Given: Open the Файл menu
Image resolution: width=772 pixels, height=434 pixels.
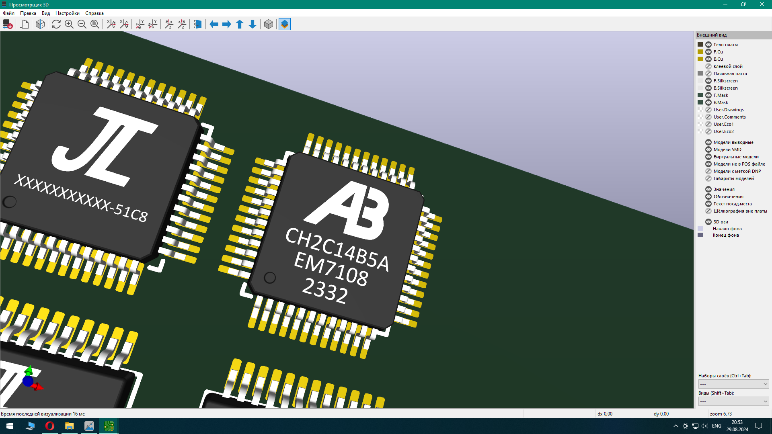Looking at the screenshot, I should (x=8, y=13).
